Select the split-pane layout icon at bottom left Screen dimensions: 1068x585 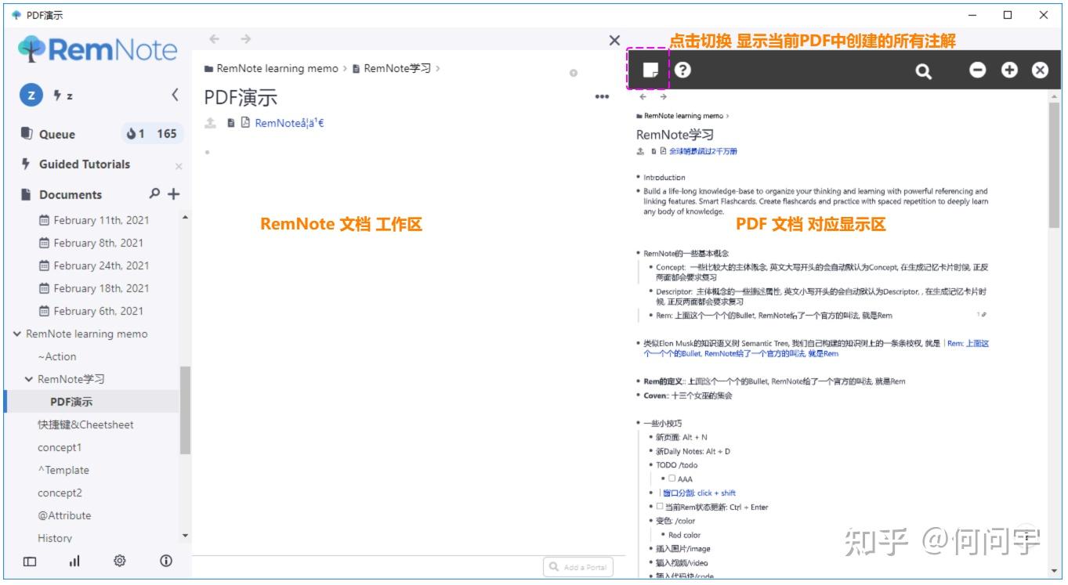coord(29,561)
